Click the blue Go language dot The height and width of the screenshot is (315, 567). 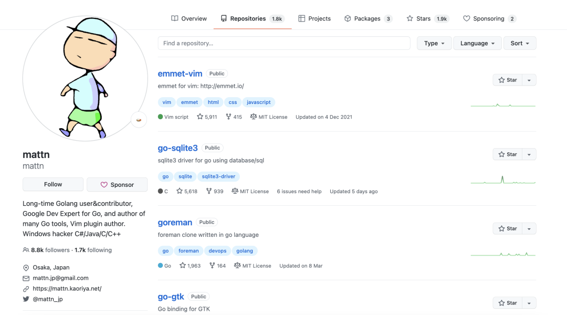tap(160, 266)
